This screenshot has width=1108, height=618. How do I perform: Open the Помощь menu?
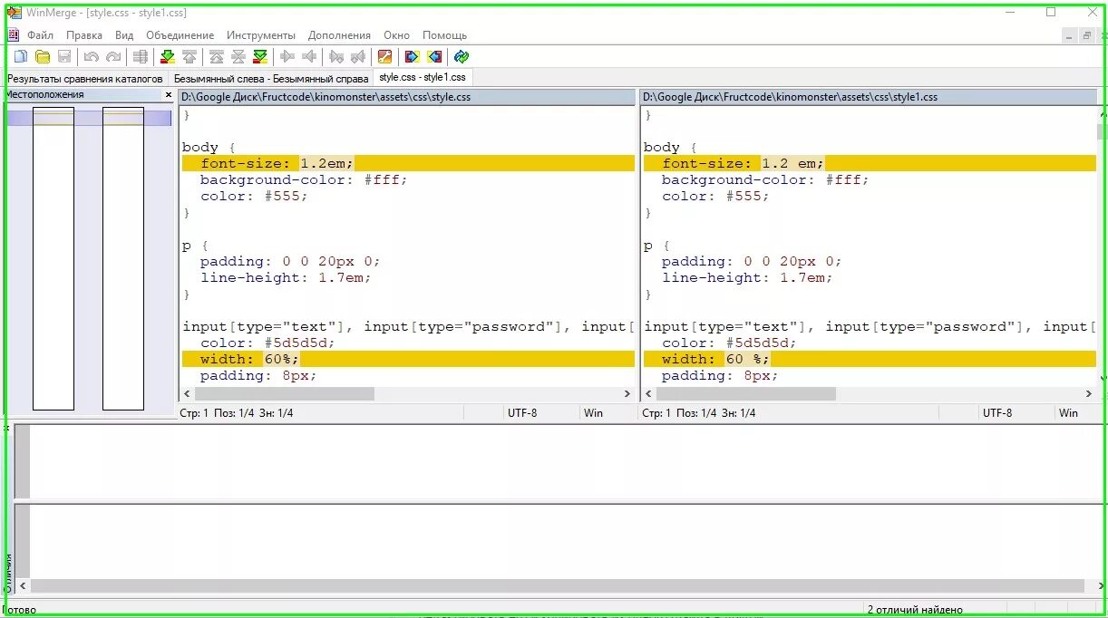click(444, 35)
